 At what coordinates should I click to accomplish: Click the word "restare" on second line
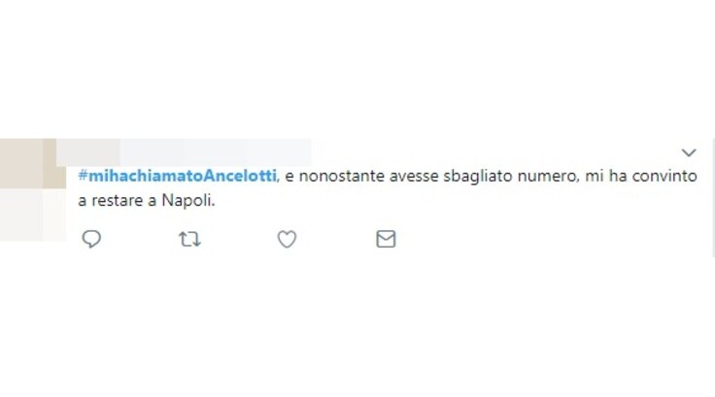[118, 201]
